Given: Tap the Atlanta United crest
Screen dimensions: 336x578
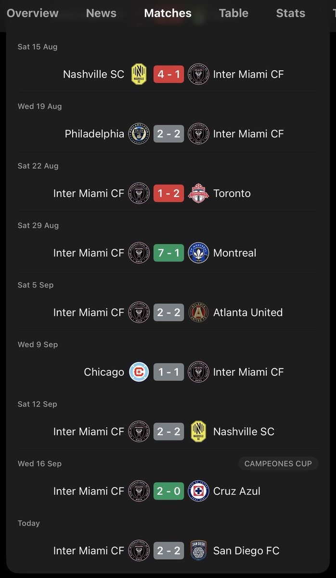Looking at the screenshot, I should 198,313.
